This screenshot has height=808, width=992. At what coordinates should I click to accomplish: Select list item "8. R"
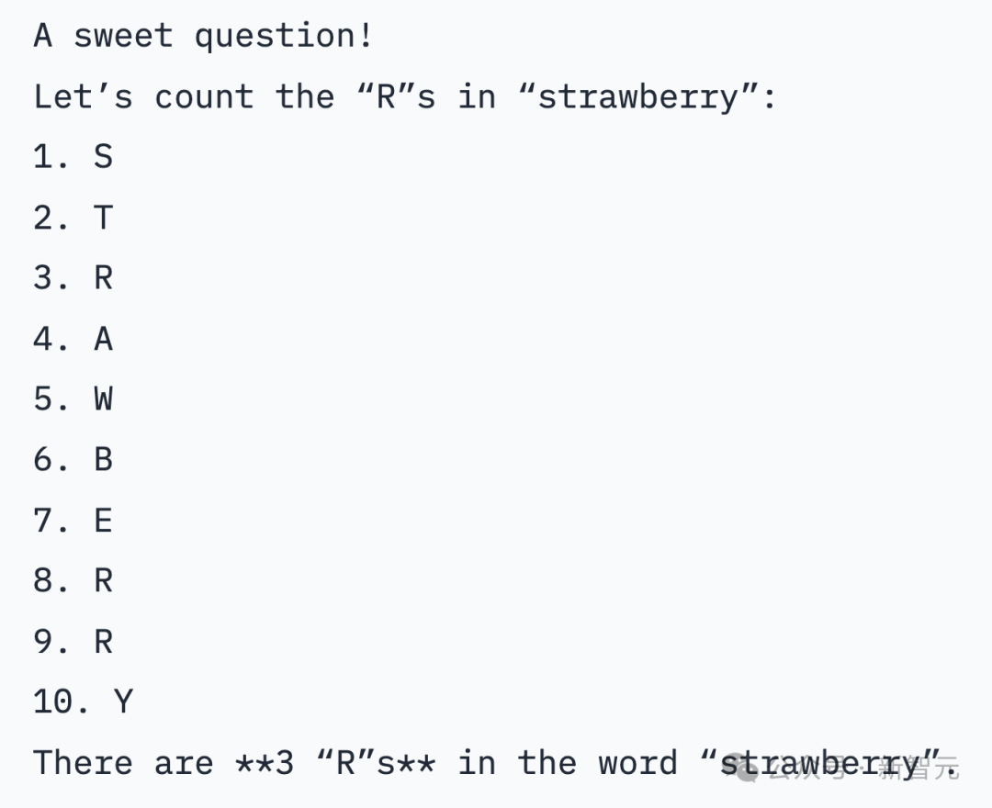coord(73,580)
